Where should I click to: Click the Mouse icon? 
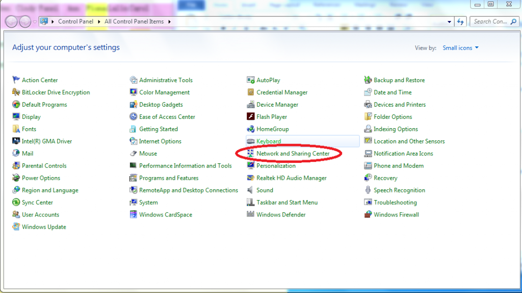[x=133, y=153]
